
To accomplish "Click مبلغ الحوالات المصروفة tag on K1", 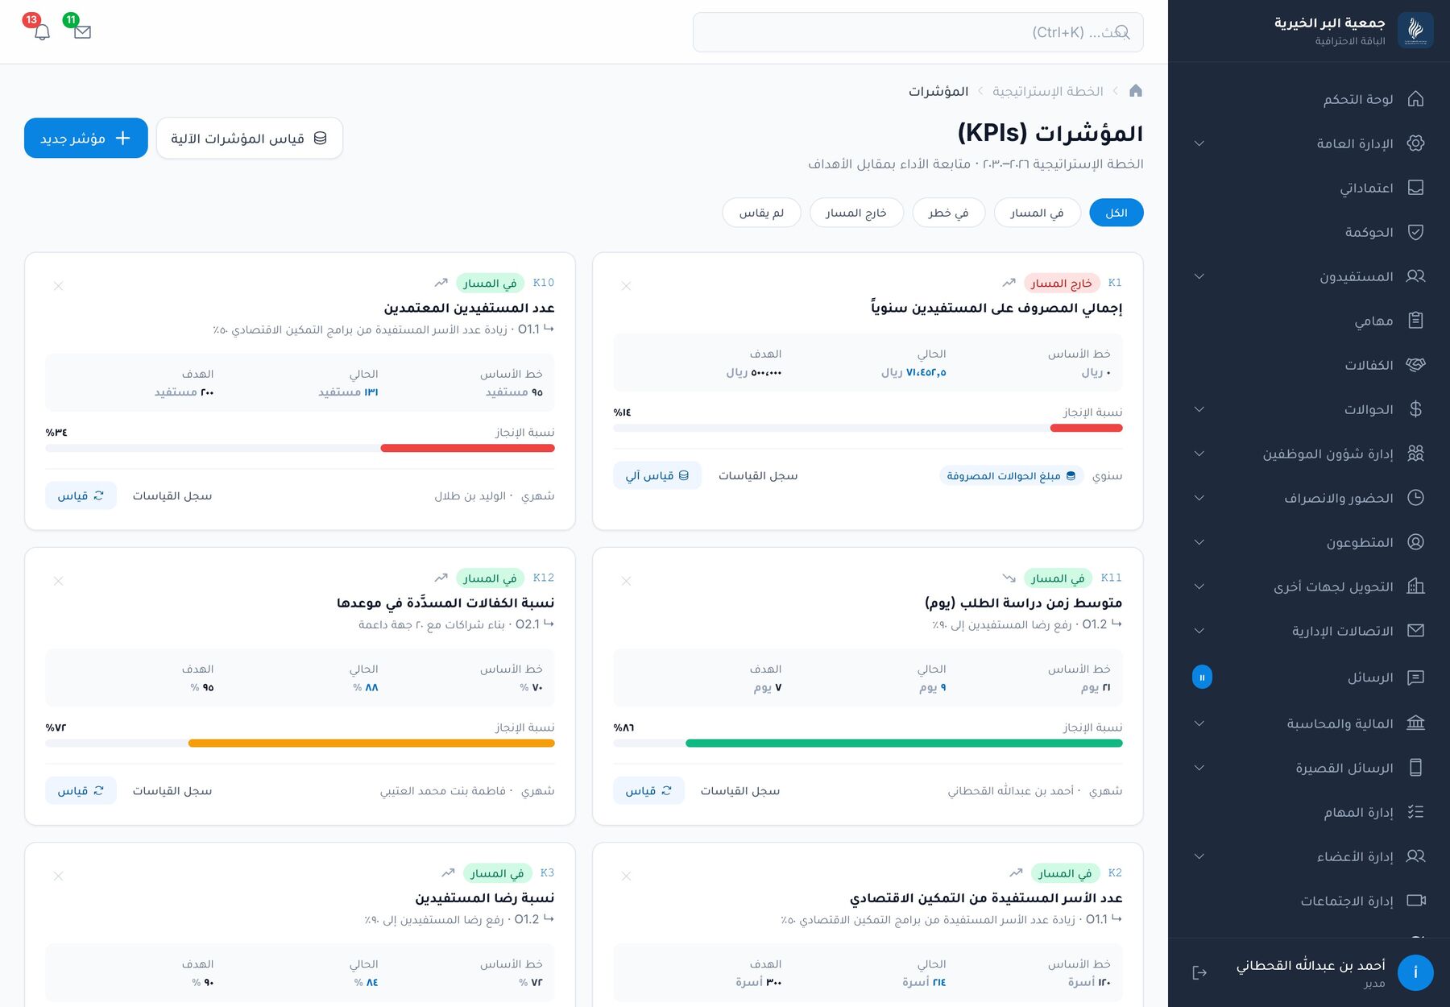I will [x=1012, y=475].
